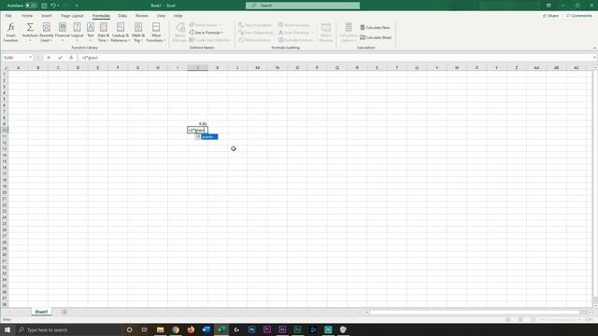This screenshot has width=598, height=336.
Task: Select column K header
Action: [x=218, y=67]
